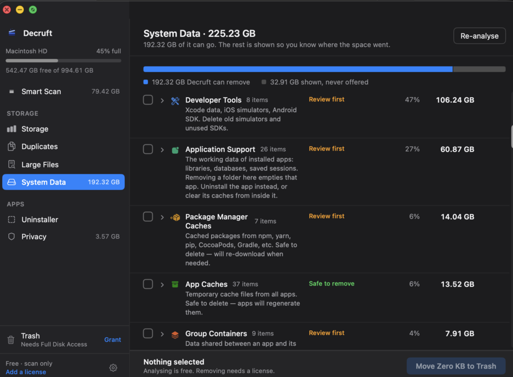Open the Uninstaller section
513x377 pixels.
pos(64,220)
